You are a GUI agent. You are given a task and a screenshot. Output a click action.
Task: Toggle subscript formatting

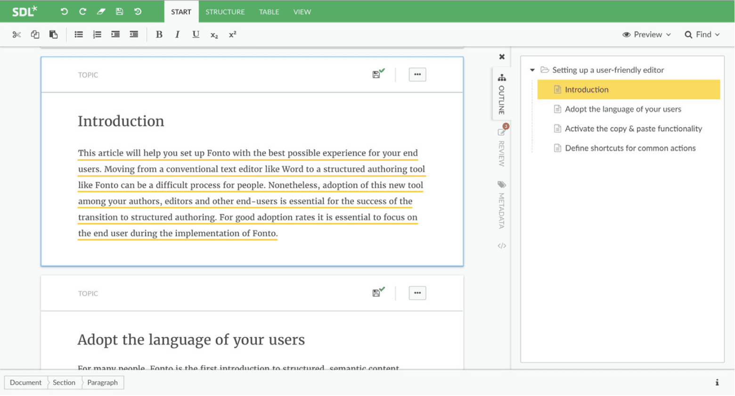click(214, 34)
